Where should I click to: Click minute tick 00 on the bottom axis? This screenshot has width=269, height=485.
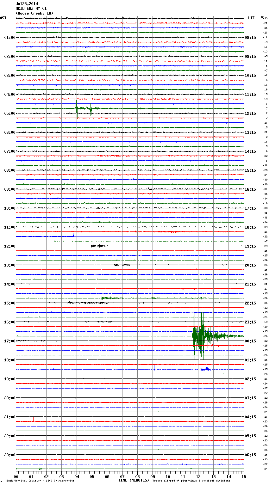[16, 476]
